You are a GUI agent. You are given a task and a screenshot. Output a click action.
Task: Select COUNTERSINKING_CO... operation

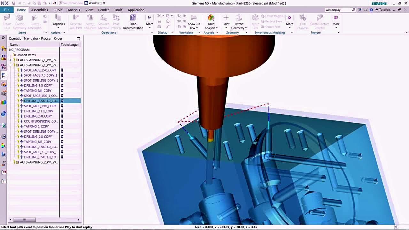(41, 121)
